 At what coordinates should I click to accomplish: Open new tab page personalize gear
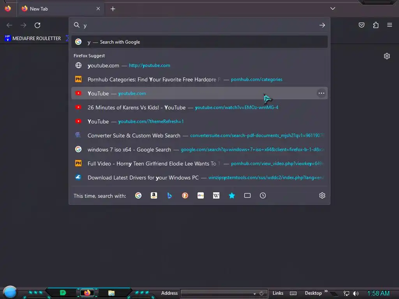387,56
